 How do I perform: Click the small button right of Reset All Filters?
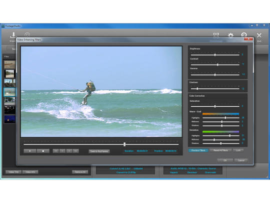click(238, 150)
